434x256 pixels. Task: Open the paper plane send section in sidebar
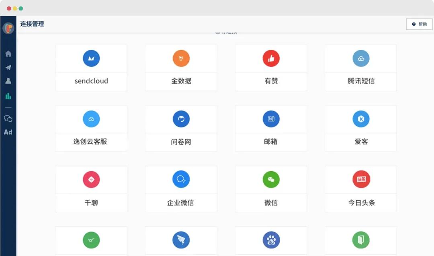(8, 67)
